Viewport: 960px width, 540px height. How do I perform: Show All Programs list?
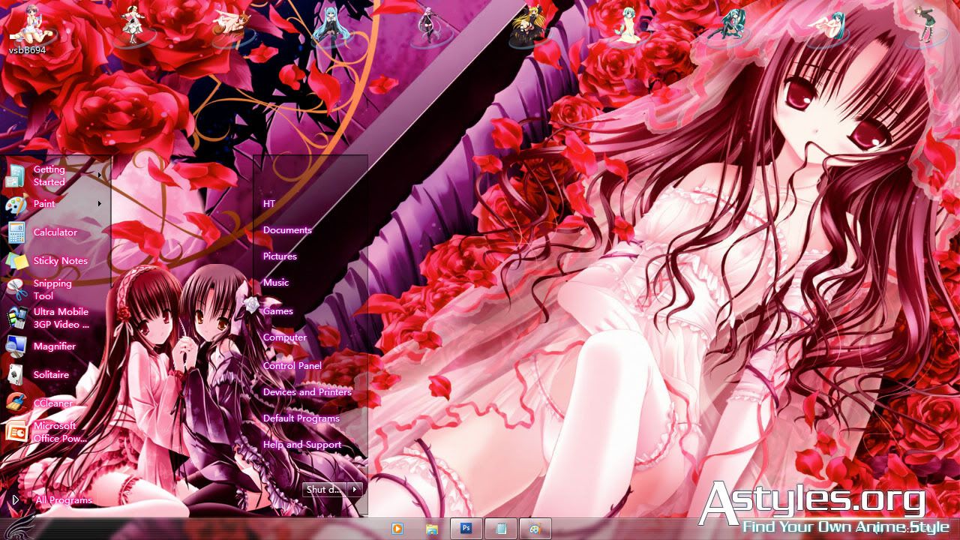[x=63, y=500]
